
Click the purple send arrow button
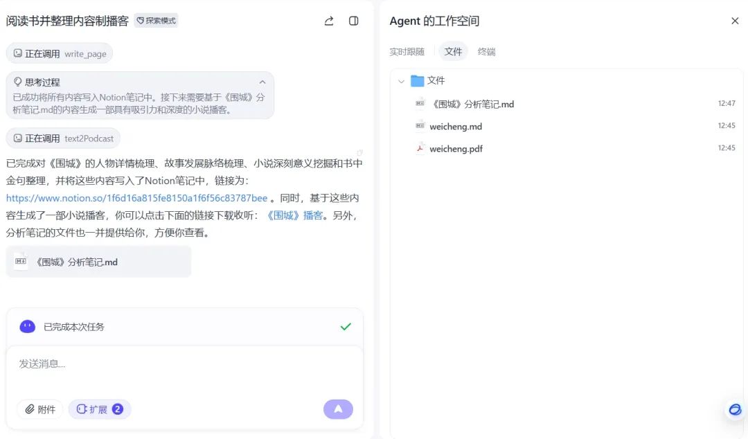(338, 409)
